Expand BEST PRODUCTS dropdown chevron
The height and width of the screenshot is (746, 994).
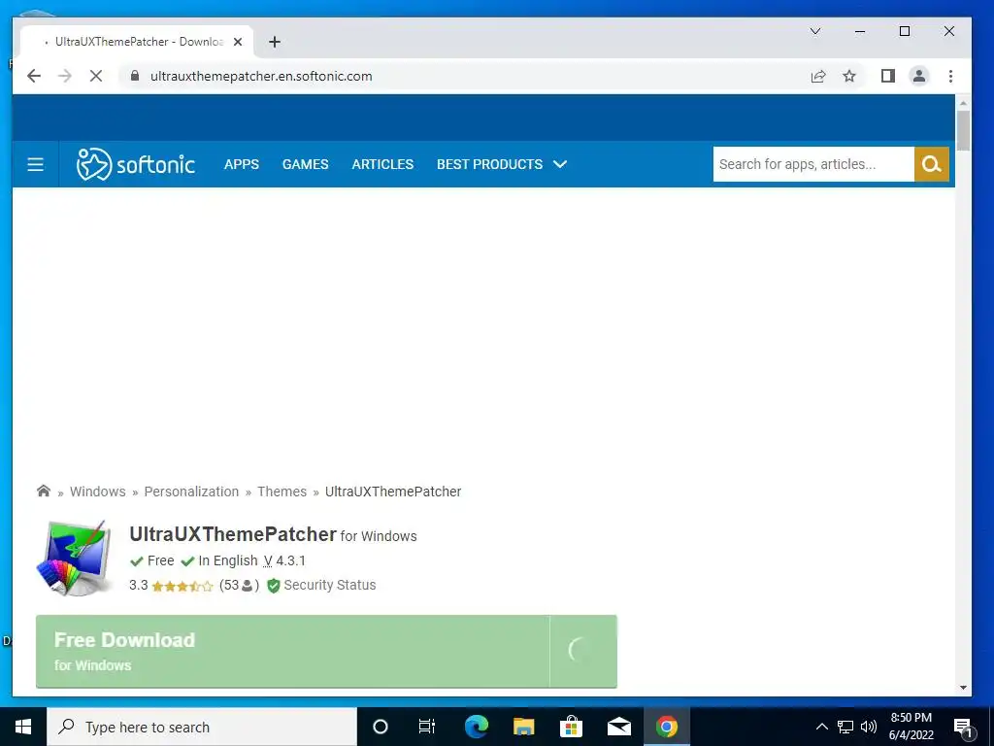tap(560, 164)
